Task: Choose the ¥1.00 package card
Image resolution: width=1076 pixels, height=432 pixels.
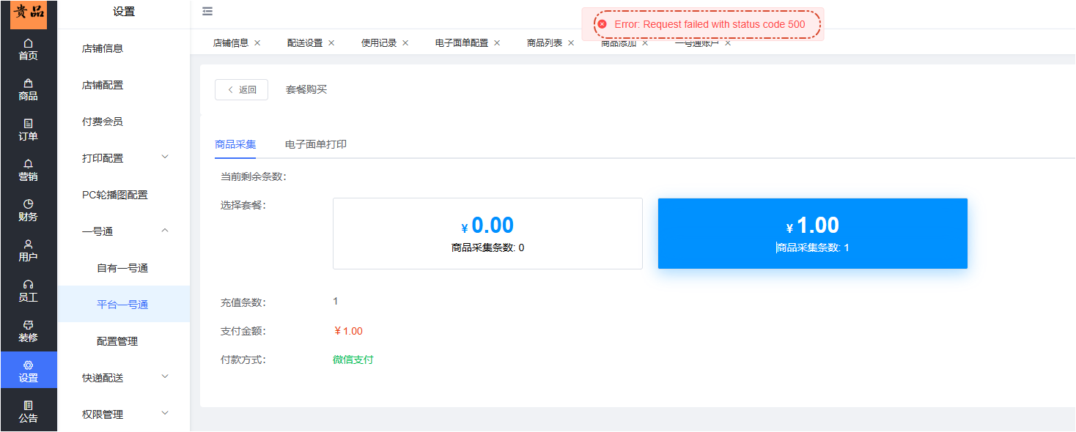Action: (813, 234)
